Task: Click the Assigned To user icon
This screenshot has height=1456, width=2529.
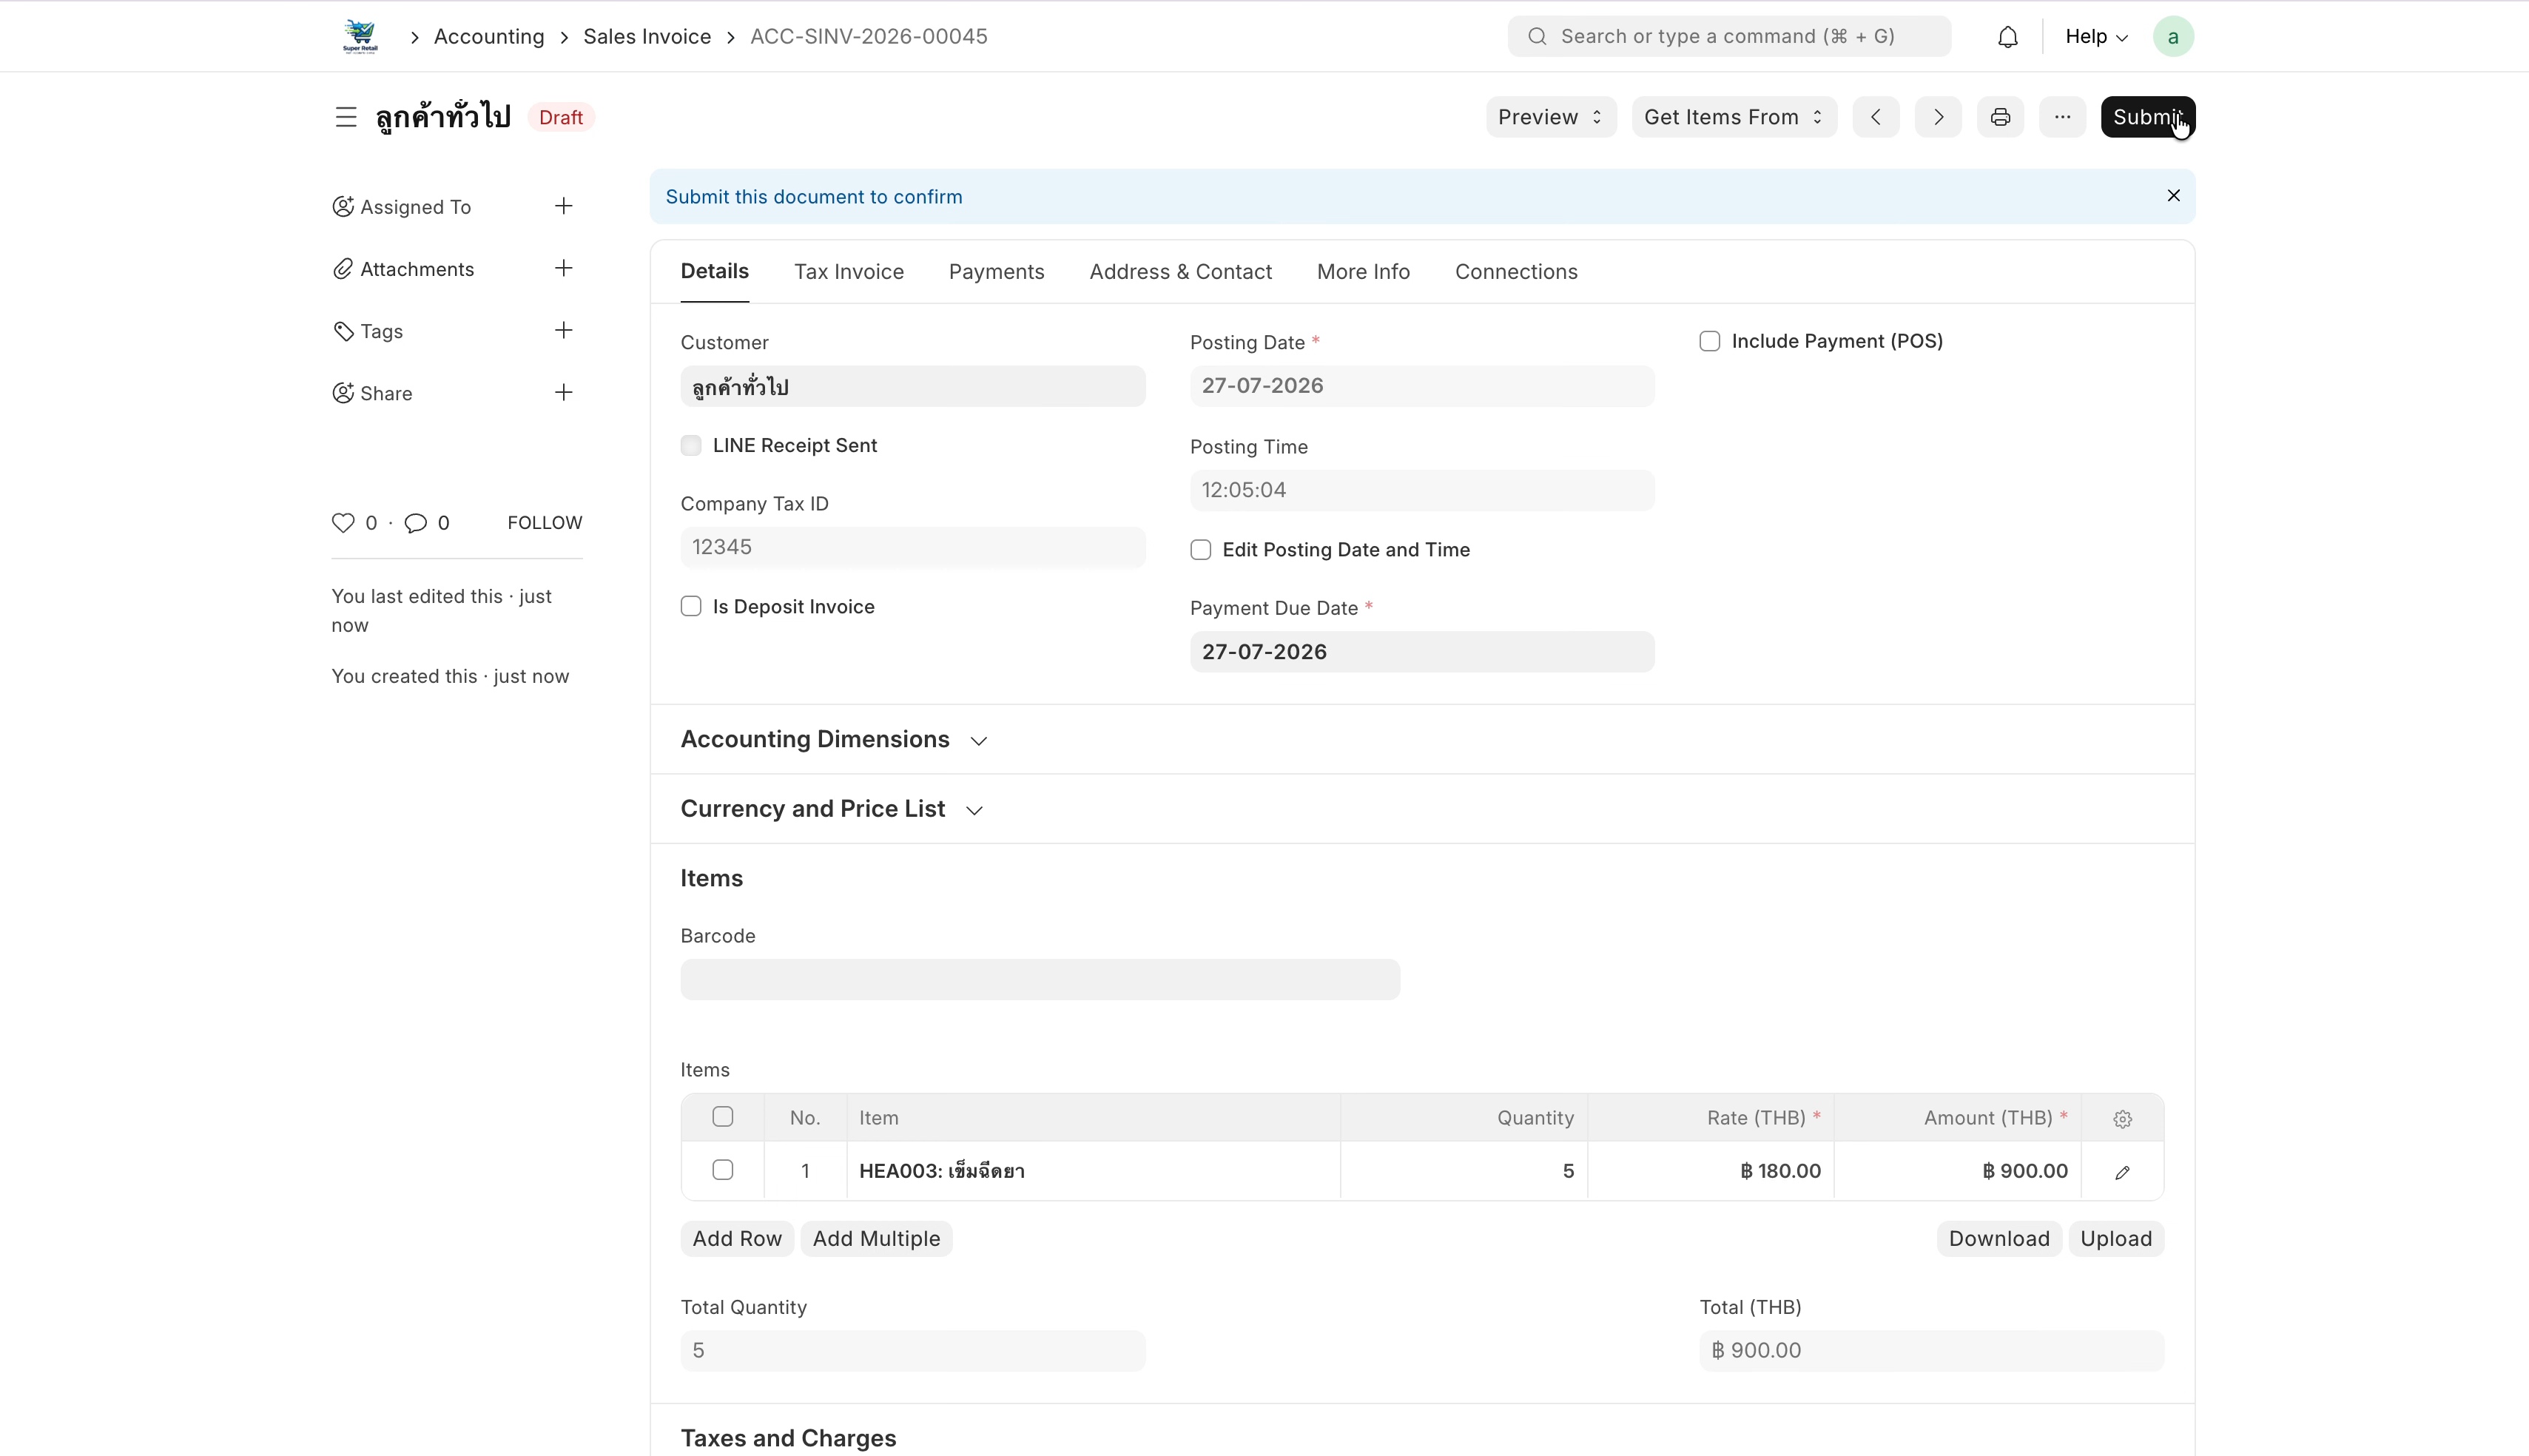Action: [x=343, y=206]
